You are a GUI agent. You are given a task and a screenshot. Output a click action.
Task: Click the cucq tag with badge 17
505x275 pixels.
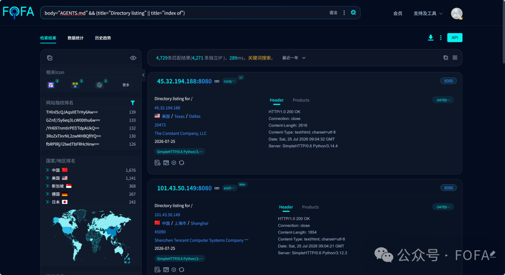[x=229, y=81]
